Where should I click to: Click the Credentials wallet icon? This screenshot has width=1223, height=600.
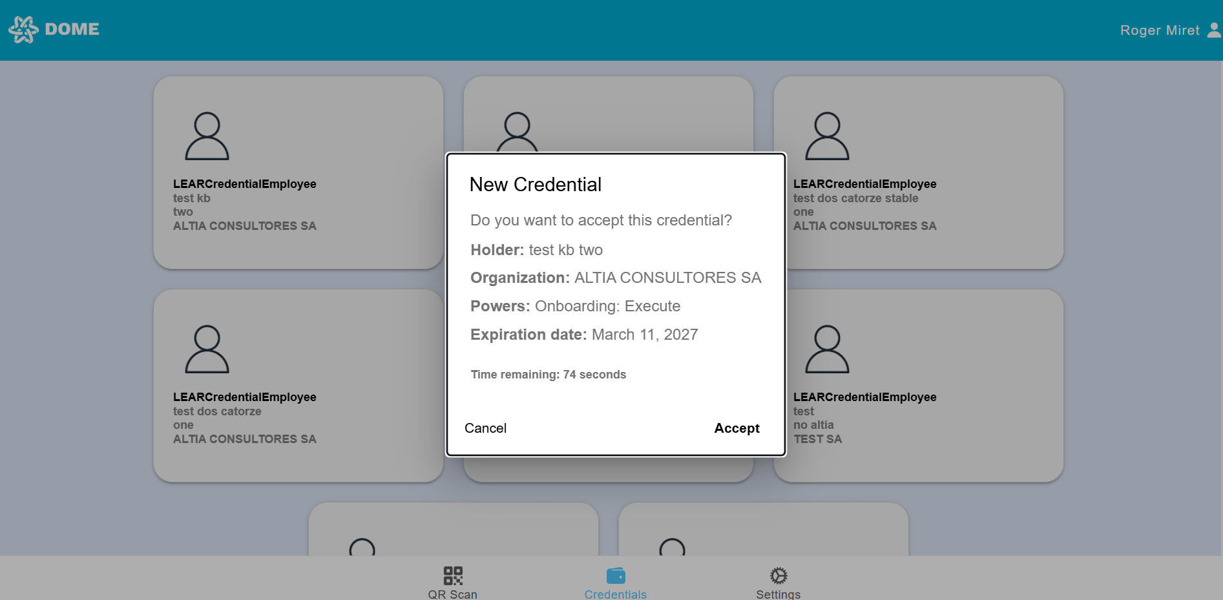616,575
